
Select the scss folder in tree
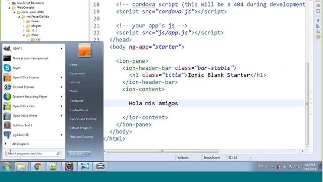(34, 30)
